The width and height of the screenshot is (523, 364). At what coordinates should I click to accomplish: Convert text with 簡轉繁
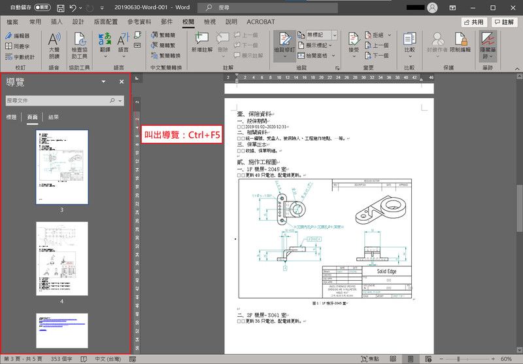click(163, 45)
